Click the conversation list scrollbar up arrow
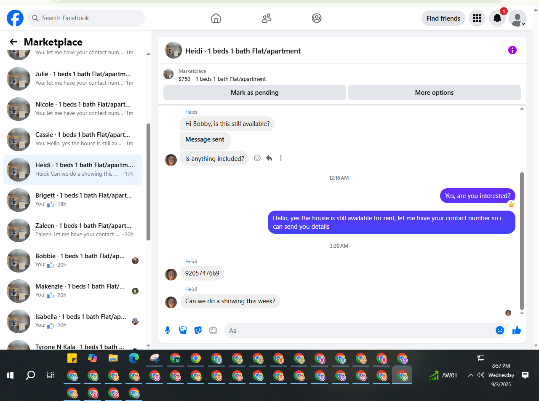This screenshot has width=539, height=401. click(x=148, y=54)
